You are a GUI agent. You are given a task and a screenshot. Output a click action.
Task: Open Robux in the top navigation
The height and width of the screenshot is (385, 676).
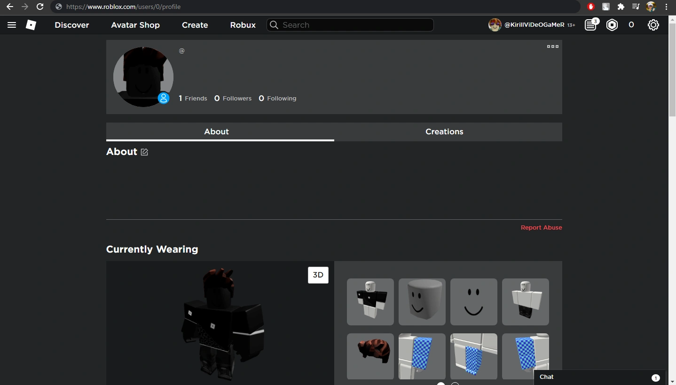tap(243, 25)
